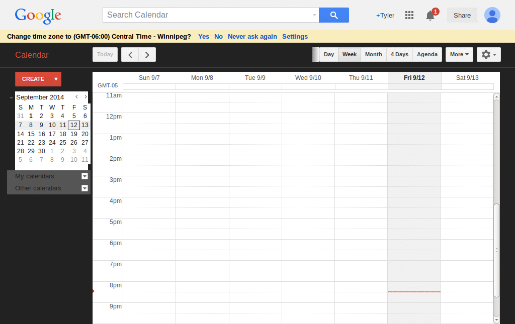
Task: Show next month in mini calendar
Action: (85, 97)
